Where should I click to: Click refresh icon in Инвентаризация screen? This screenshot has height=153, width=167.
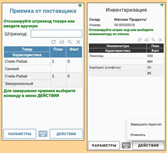[139, 40]
